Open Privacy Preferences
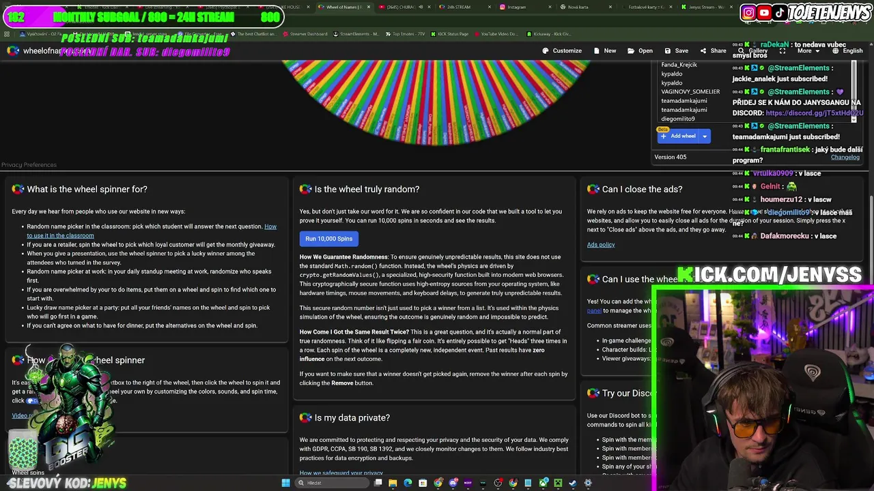The width and height of the screenshot is (874, 491). (x=29, y=164)
